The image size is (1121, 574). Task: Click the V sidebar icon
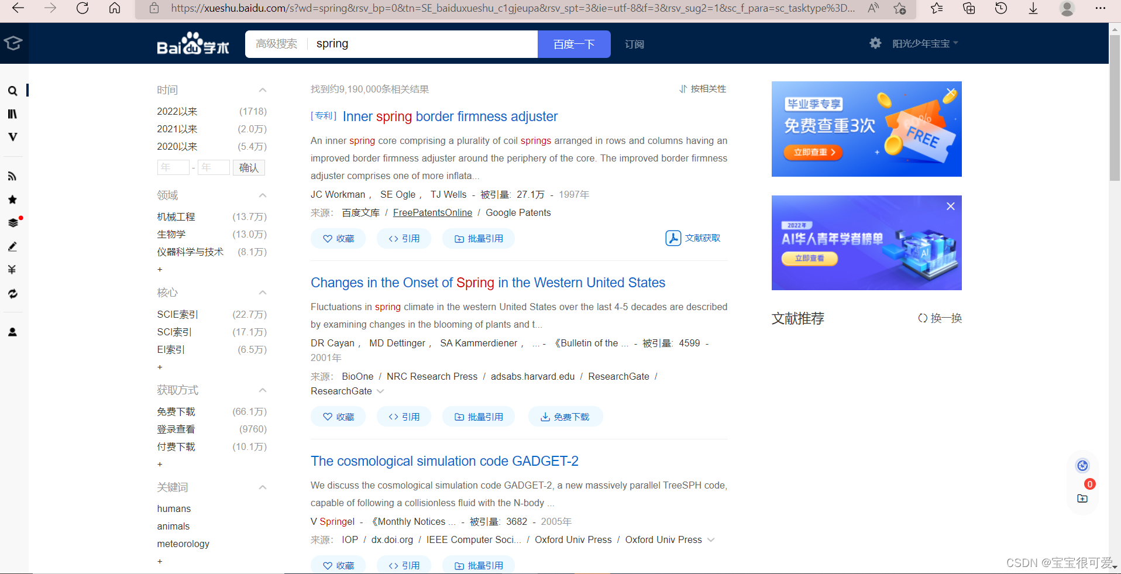click(12, 137)
